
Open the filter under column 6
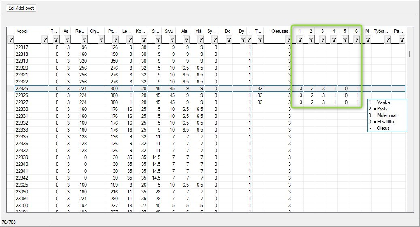click(356, 40)
